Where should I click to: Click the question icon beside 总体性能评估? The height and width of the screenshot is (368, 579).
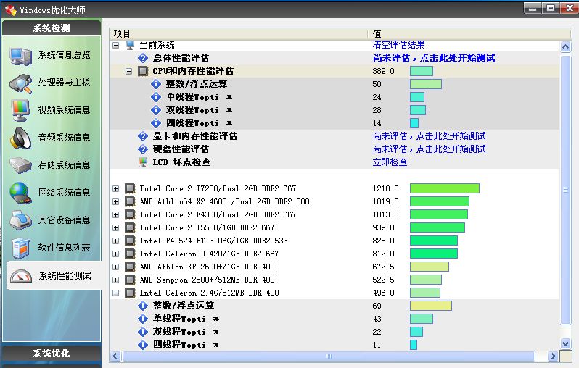(x=143, y=58)
